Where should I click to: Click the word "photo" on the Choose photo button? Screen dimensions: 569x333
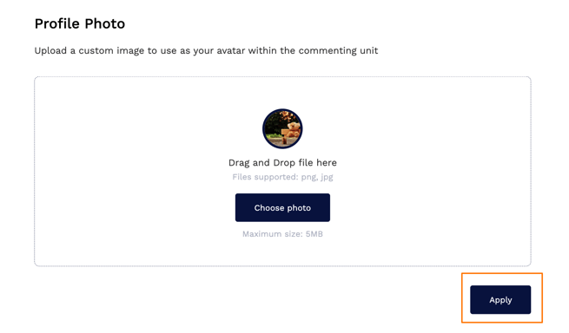click(299, 208)
